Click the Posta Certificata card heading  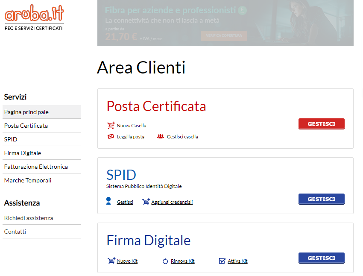tap(156, 106)
